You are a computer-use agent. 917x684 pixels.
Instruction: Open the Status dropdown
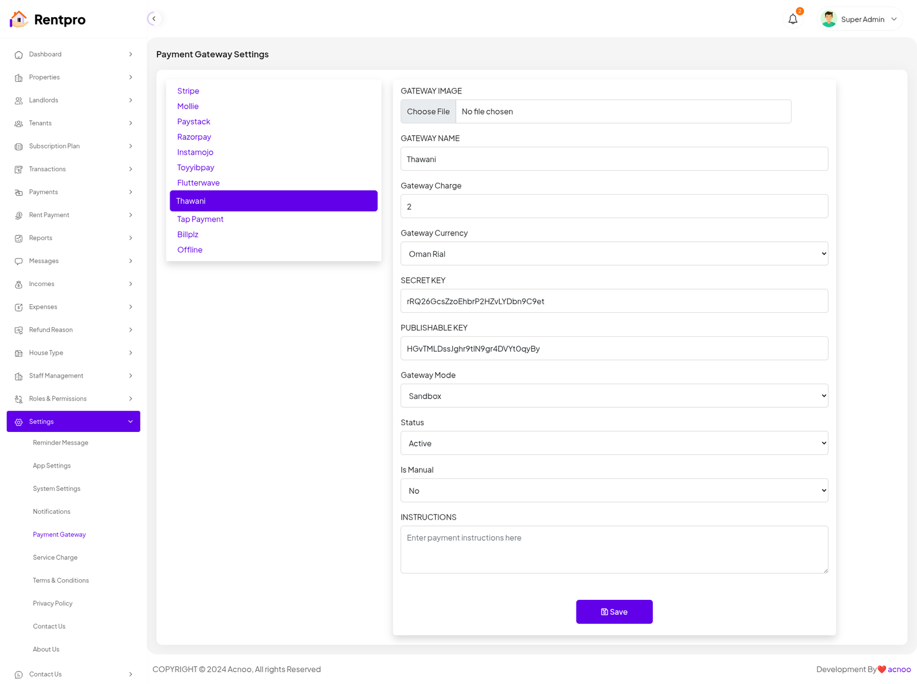(614, 443)
